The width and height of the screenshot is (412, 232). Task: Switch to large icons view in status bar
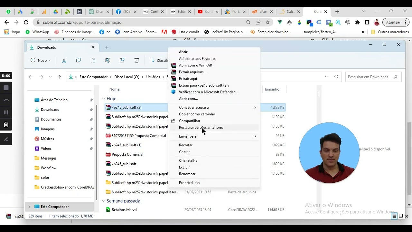401,216
